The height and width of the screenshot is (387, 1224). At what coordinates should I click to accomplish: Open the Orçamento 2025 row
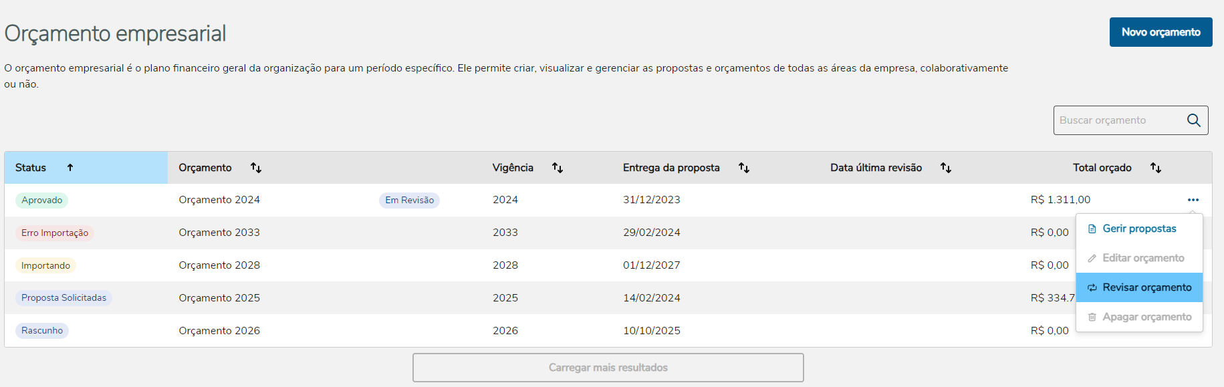click(x=219, y=298)
